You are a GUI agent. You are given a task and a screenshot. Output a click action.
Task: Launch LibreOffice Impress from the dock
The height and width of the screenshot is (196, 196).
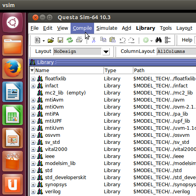click(13, 138)
